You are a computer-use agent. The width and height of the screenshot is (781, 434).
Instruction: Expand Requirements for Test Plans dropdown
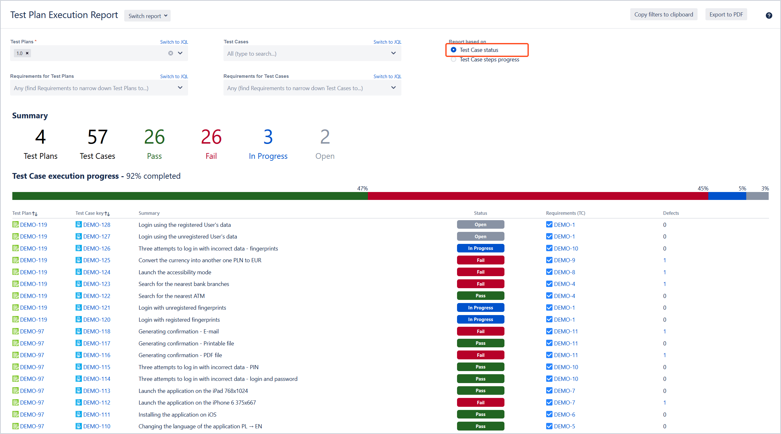pos(180,88)
